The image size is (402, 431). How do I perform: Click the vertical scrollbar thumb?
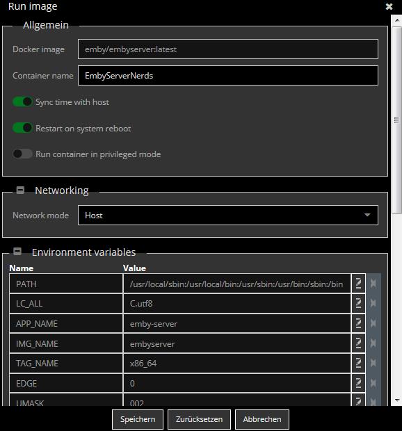(396, 120)
